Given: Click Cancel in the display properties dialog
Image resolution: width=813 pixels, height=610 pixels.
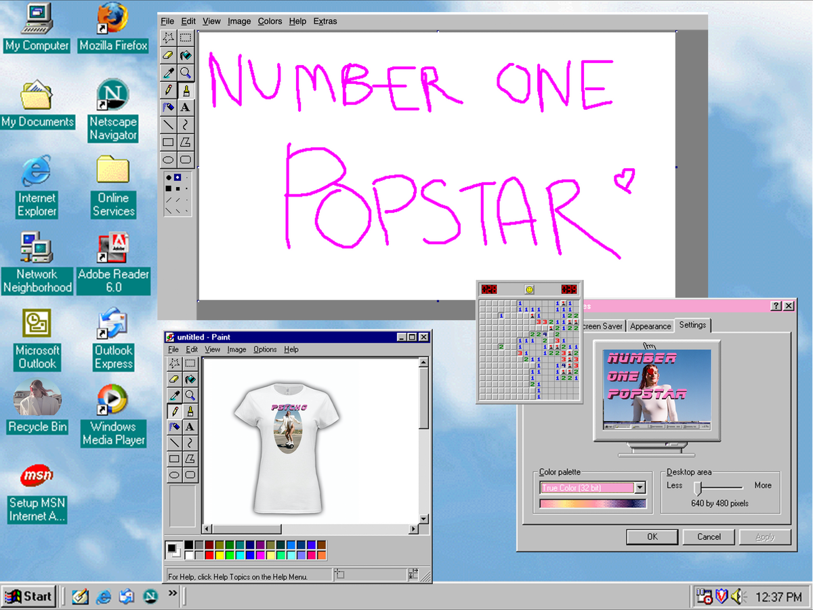Looking at the screenshot, I should (x=709, y=537).
